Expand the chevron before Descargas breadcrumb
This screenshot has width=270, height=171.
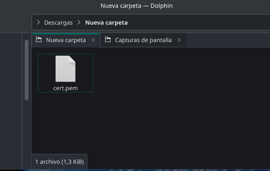point(38,23)
